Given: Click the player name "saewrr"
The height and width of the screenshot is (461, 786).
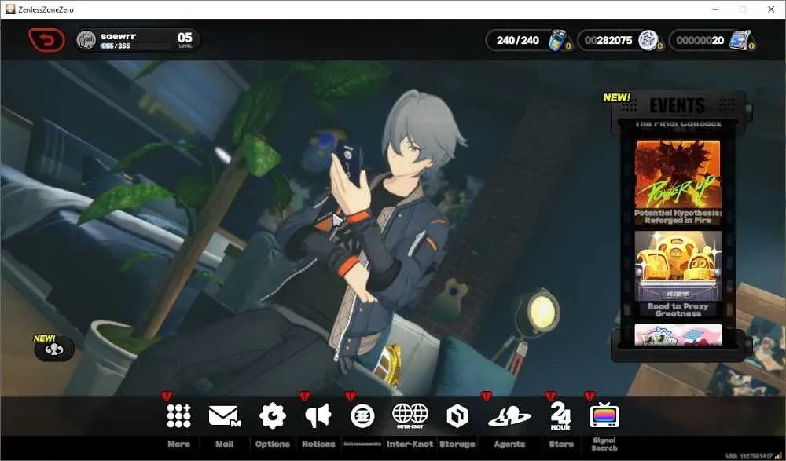Looking at the screenshot, I should tap(118, 36).
